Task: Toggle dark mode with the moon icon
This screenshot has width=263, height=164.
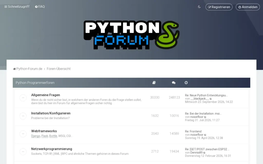Action: (x=199, y=7)
